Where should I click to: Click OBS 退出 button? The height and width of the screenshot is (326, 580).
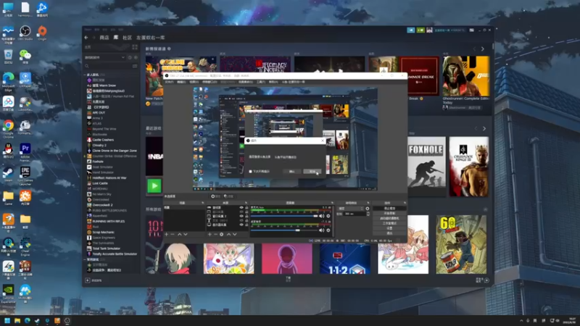pyautogui.click(x=389, y=233)
